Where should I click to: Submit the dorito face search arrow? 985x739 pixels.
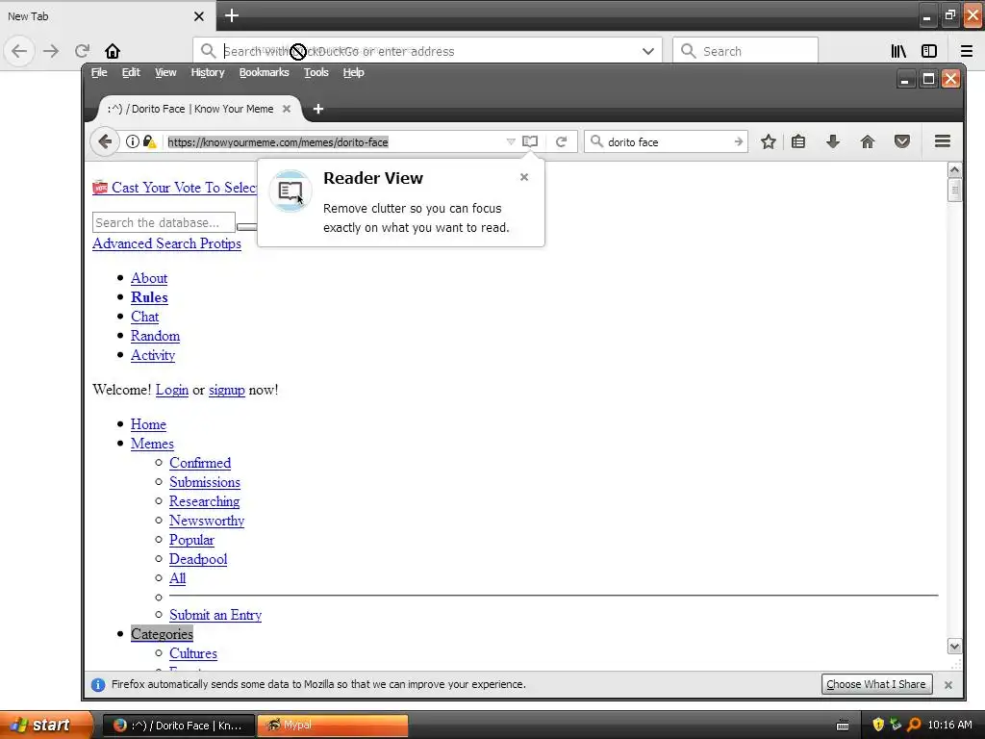coord(739,142)
